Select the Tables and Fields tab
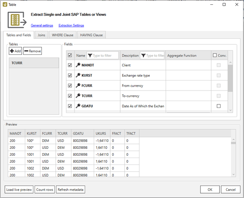The image size is (244, 198). [19, 35]
